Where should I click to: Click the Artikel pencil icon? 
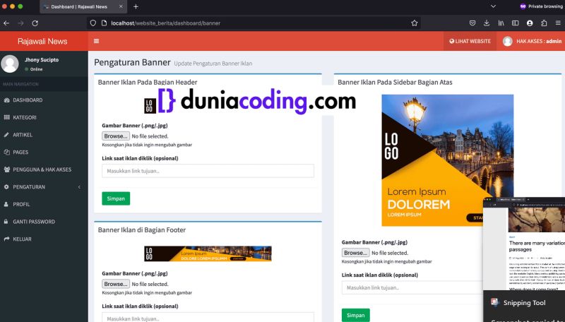(6, 135)
